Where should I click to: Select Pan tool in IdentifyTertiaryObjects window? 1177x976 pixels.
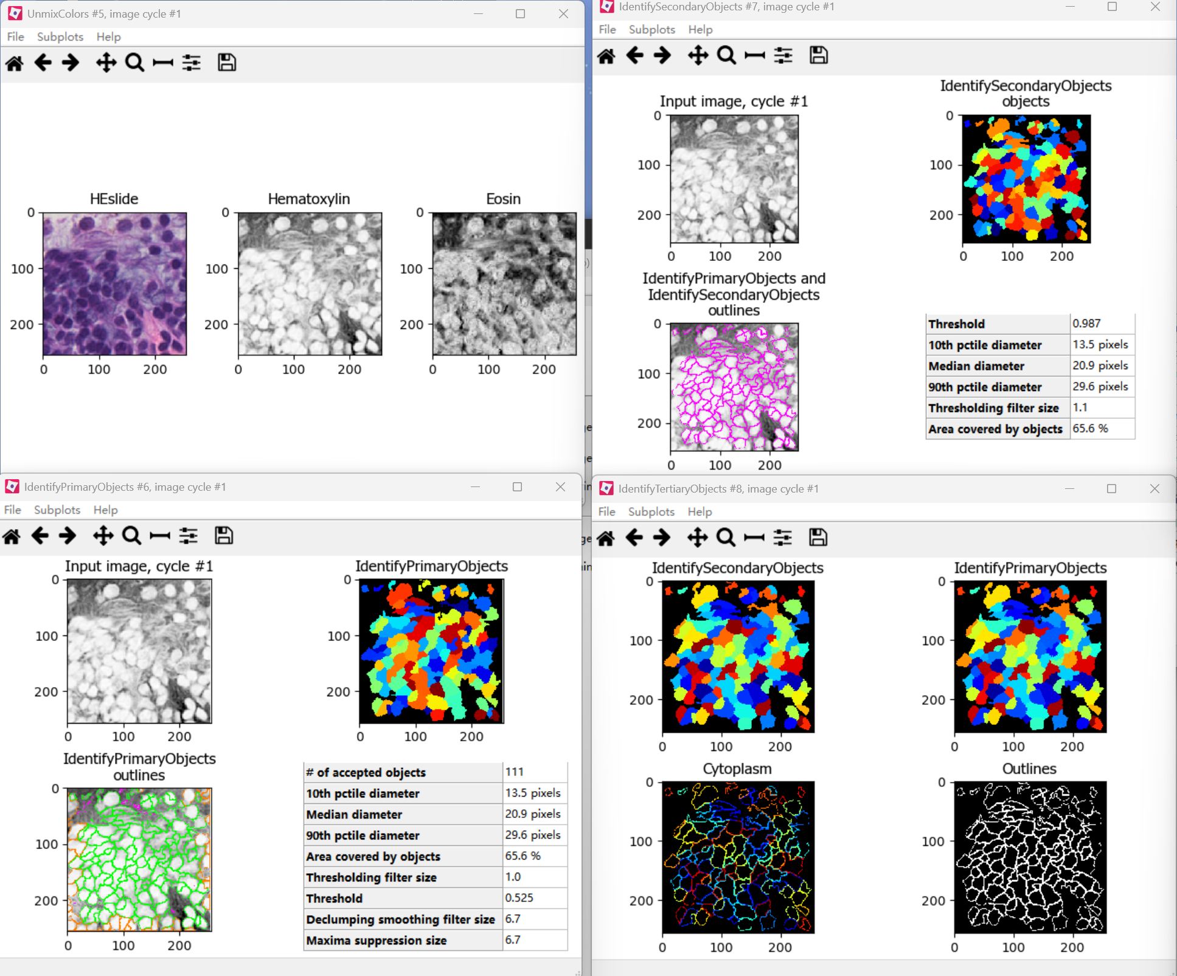pyautogui.click(x=697, y=538)
